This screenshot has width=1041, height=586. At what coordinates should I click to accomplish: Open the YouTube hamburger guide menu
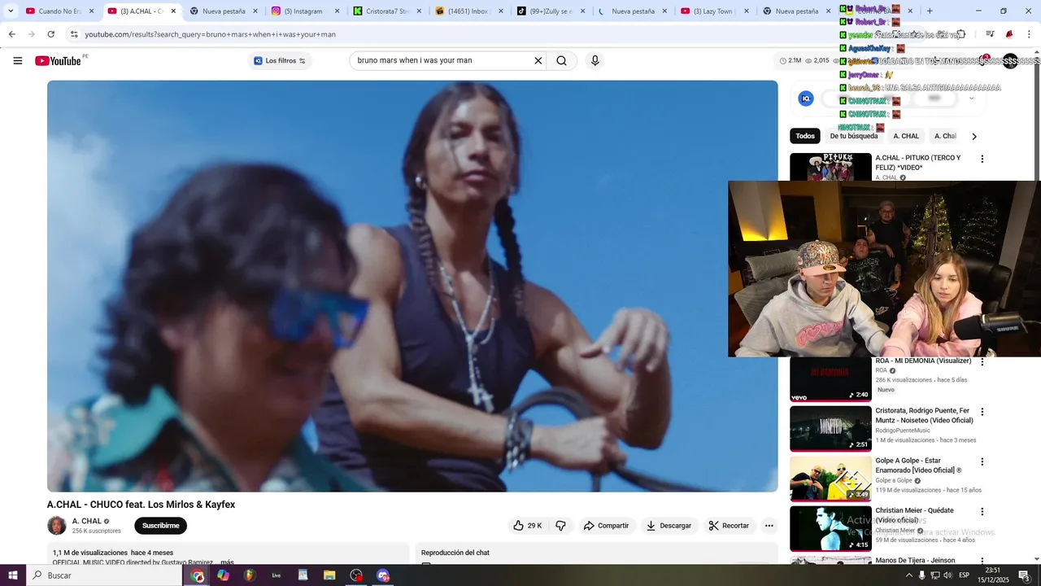18,61
